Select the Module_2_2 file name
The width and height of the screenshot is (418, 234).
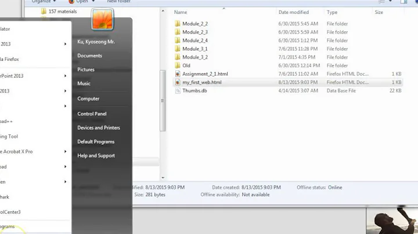195,24
